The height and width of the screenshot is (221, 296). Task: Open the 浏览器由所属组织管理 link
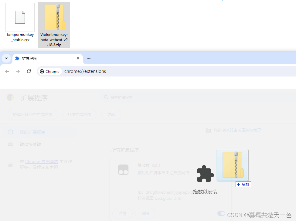[241, 130]
